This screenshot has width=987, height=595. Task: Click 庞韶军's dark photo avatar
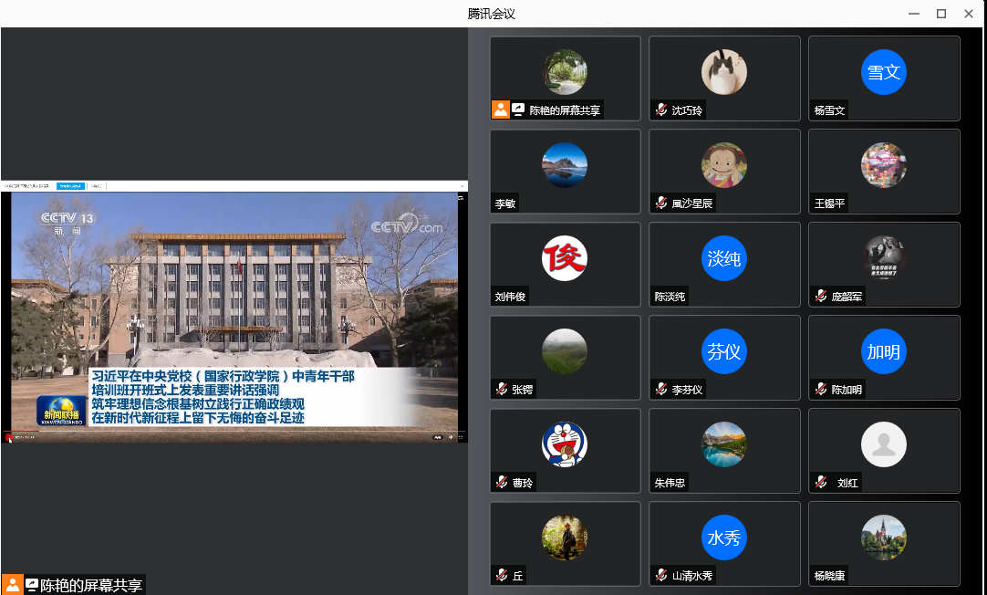click(884, 258)
